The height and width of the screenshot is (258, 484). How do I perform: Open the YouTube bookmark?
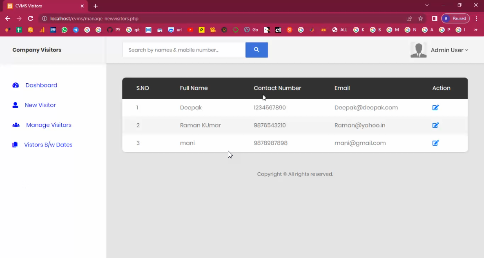[x=190, y=30]
